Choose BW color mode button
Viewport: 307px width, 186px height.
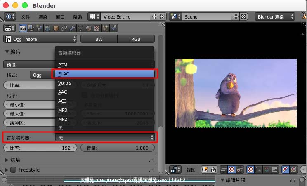[99, 39]
